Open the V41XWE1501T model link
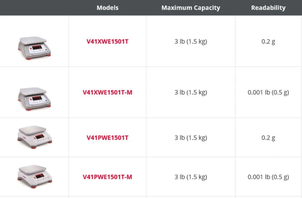Image resolution: width=302 pixels, height=198 pixels. pos(107,42)
